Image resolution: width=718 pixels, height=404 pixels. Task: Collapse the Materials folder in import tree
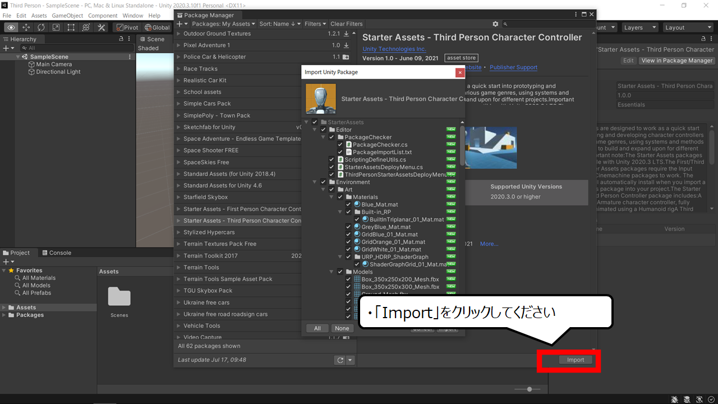pyautogui.click(x=332, y=197)
